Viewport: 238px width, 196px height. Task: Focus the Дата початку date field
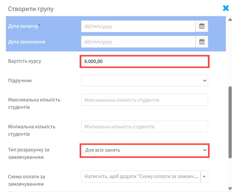[138, 26]
